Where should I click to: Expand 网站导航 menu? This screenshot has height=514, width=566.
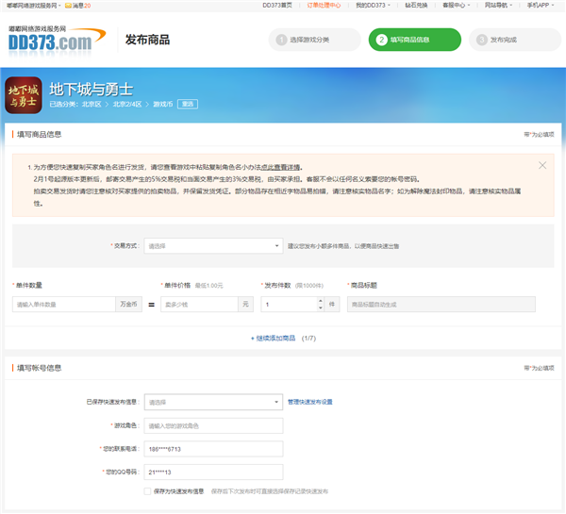click(498, 6)
